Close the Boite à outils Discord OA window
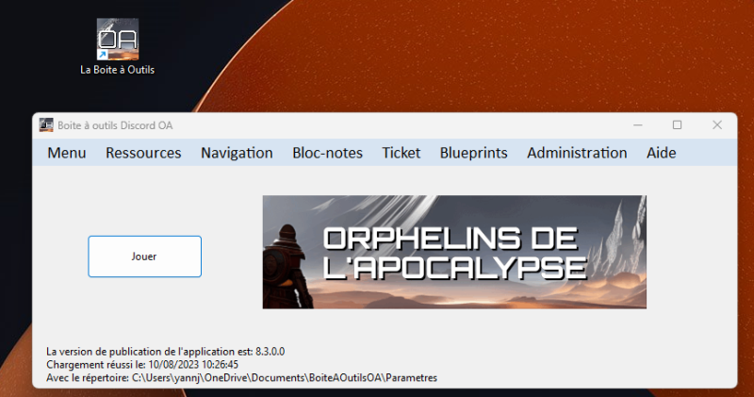Viewport: 754px width, 397px height. 717,125
